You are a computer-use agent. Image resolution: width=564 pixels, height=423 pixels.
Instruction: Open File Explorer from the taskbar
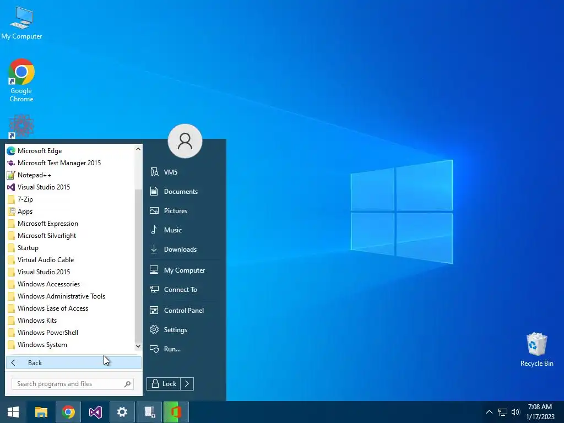click(41, 412)
